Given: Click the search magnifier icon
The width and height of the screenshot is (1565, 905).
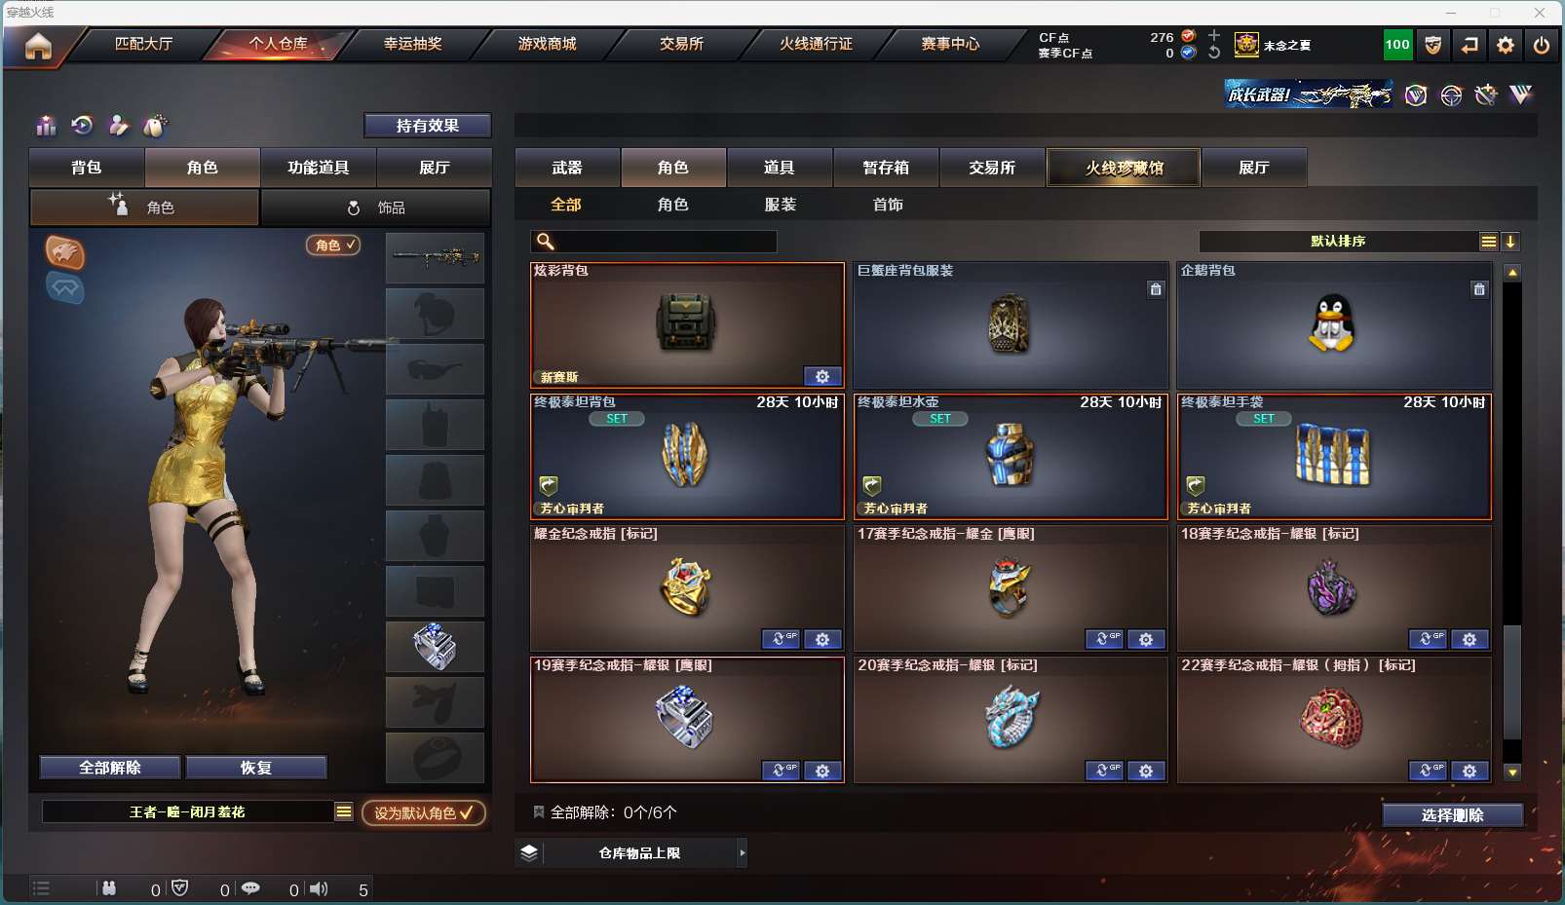Looking at the screenshot, I should point(546,242).
